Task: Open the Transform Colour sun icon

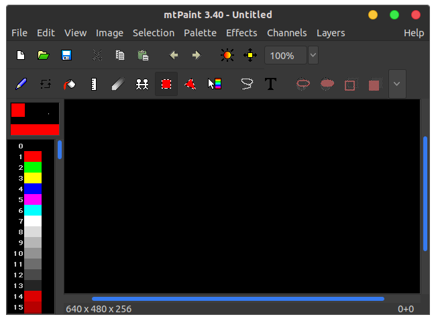Action: coord(227,55)
